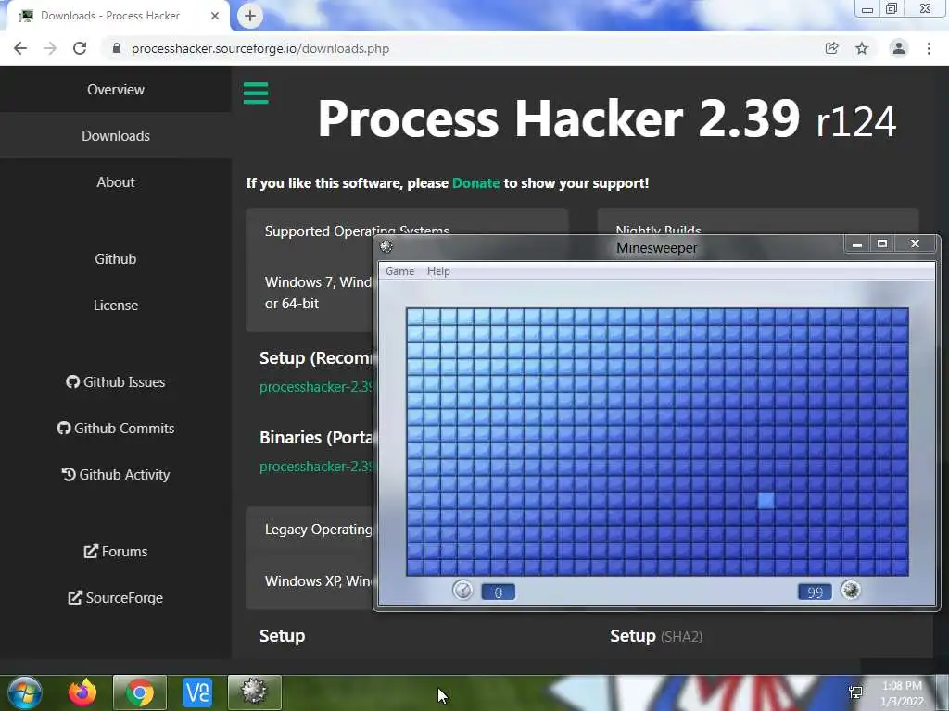Click the processhacker binaries download link
The image size is (949, 711).
pos(316,467)
